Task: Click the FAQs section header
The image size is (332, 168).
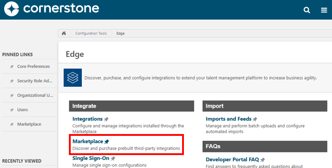Action: 265,146
